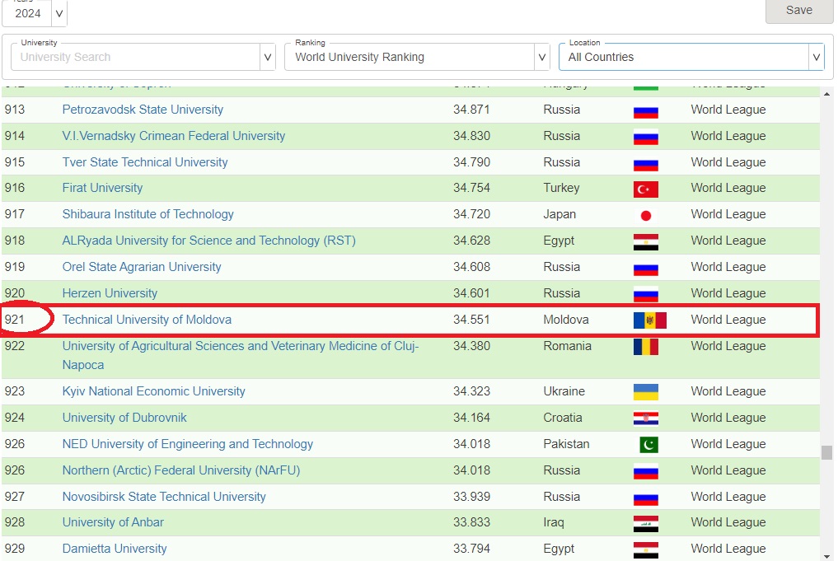Click the Egypt flag in ALRyada University row

pyautogui.click(x=645, y=242)
